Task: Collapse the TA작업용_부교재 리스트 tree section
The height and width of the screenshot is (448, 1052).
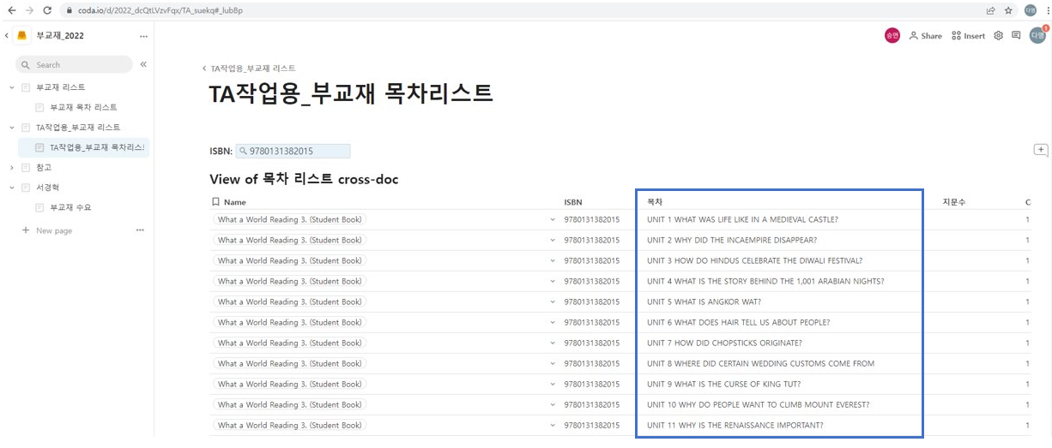Action: tap(12, 128)
